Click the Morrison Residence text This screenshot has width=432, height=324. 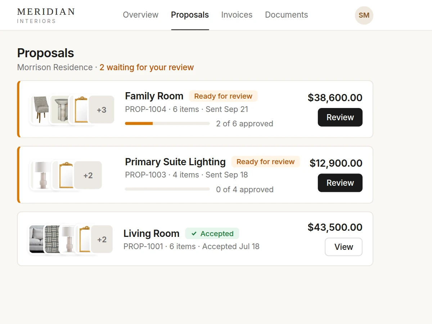point(55,67)
